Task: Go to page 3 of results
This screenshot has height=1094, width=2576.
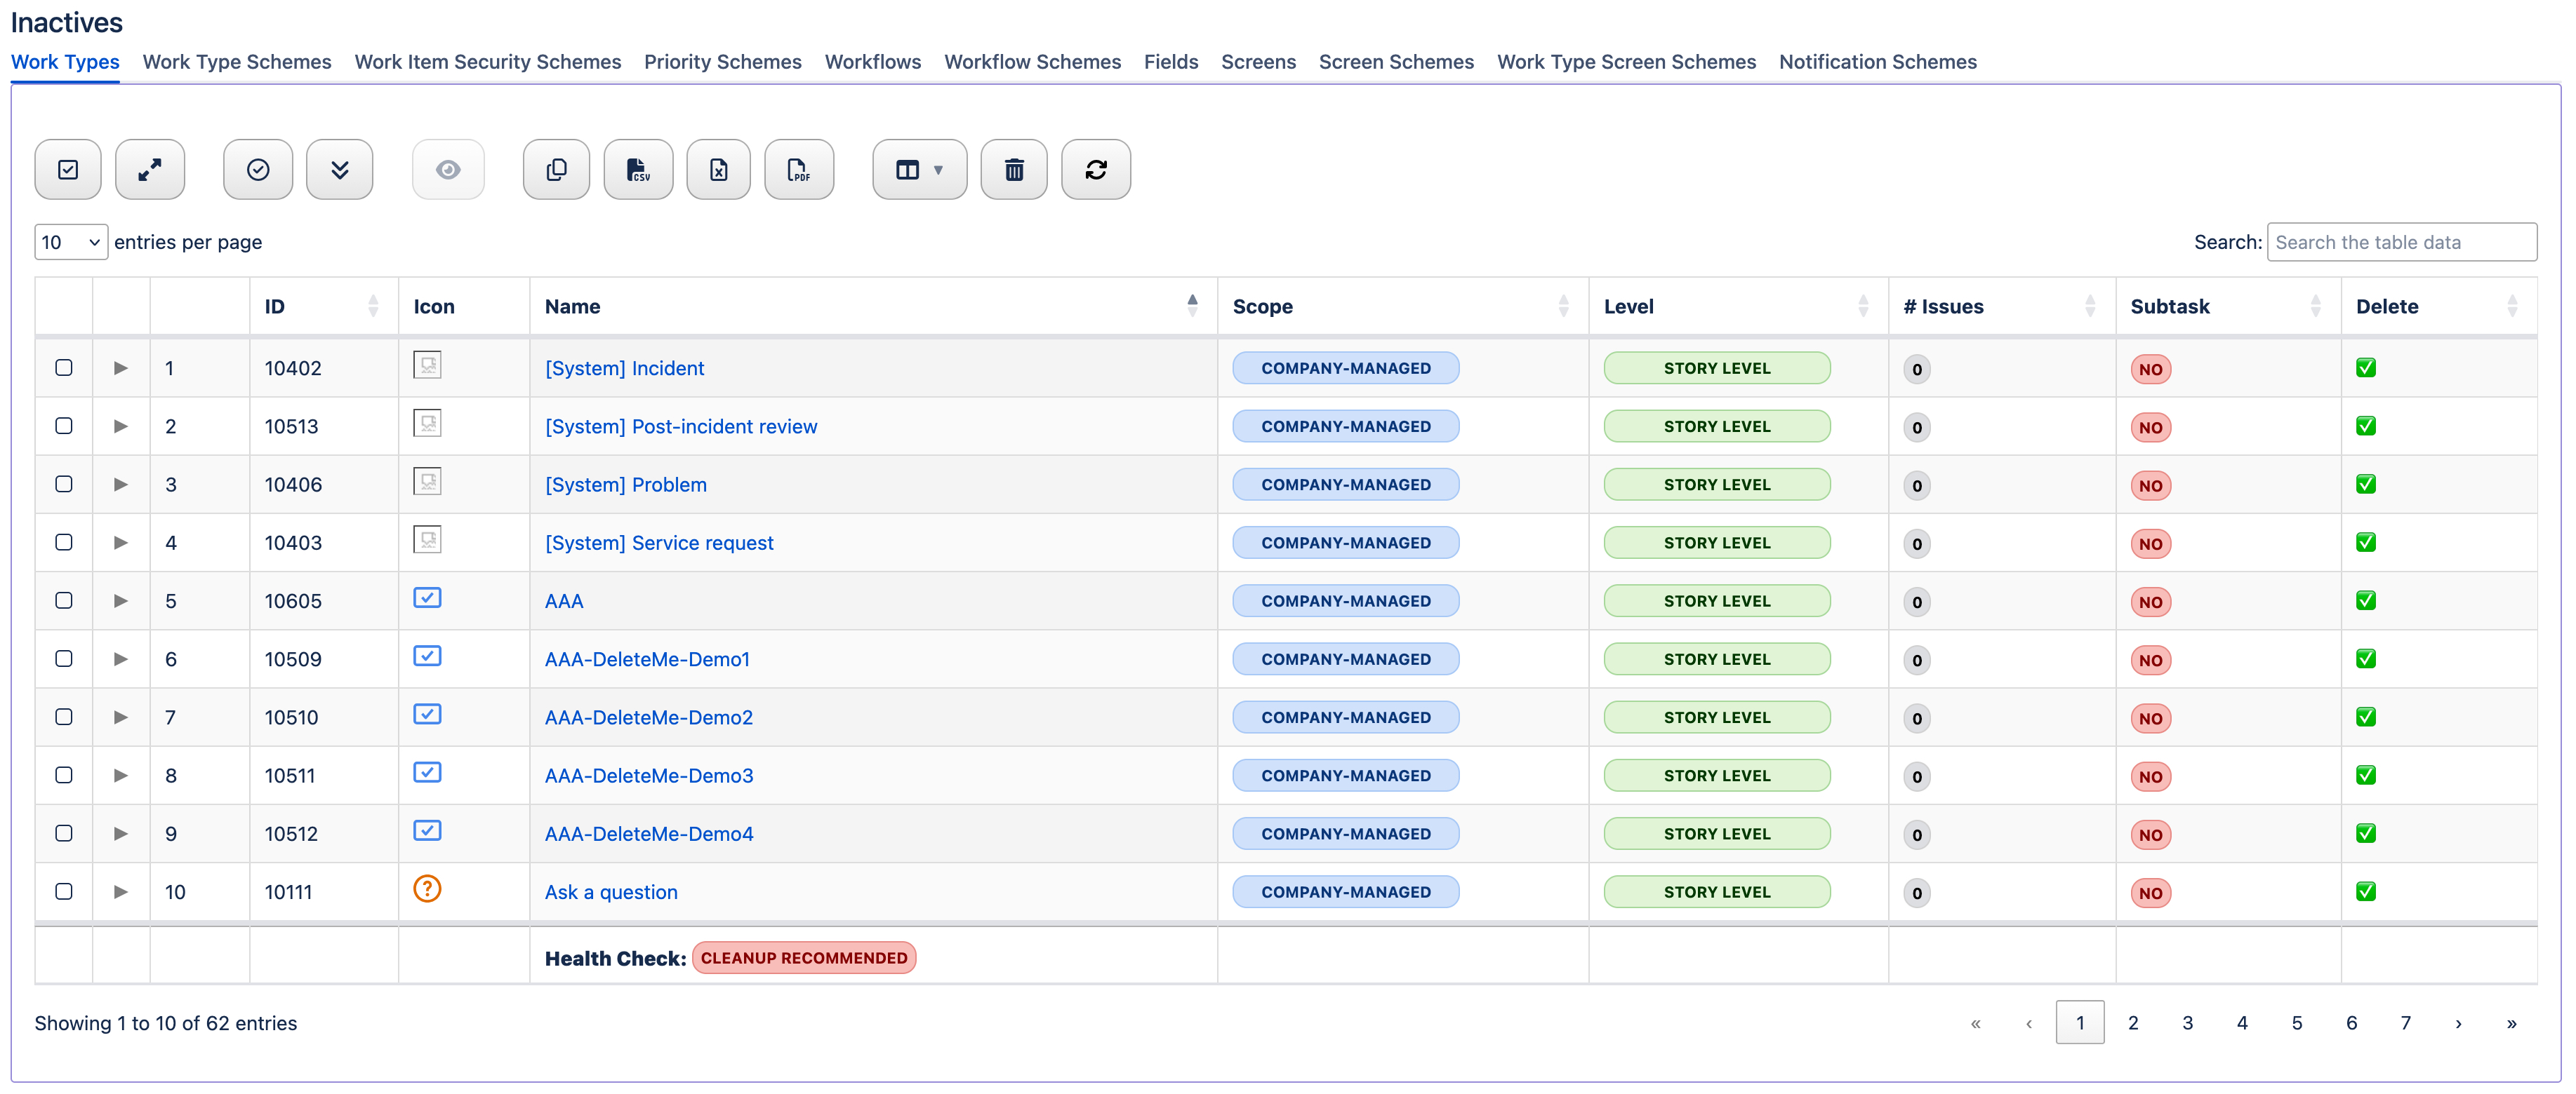Action: pyautogui.click(x=2187, y=1022)
